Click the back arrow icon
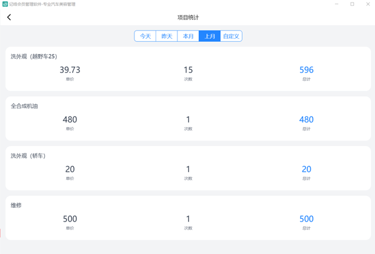375x254 pixels. coord(9,17)
